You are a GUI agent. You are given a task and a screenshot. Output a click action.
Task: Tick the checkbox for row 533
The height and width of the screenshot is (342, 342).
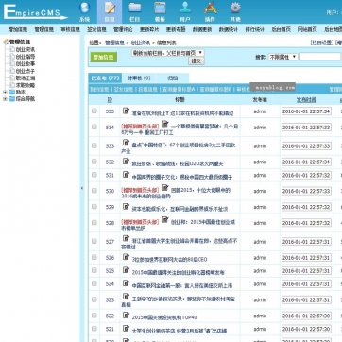[94, 145]
